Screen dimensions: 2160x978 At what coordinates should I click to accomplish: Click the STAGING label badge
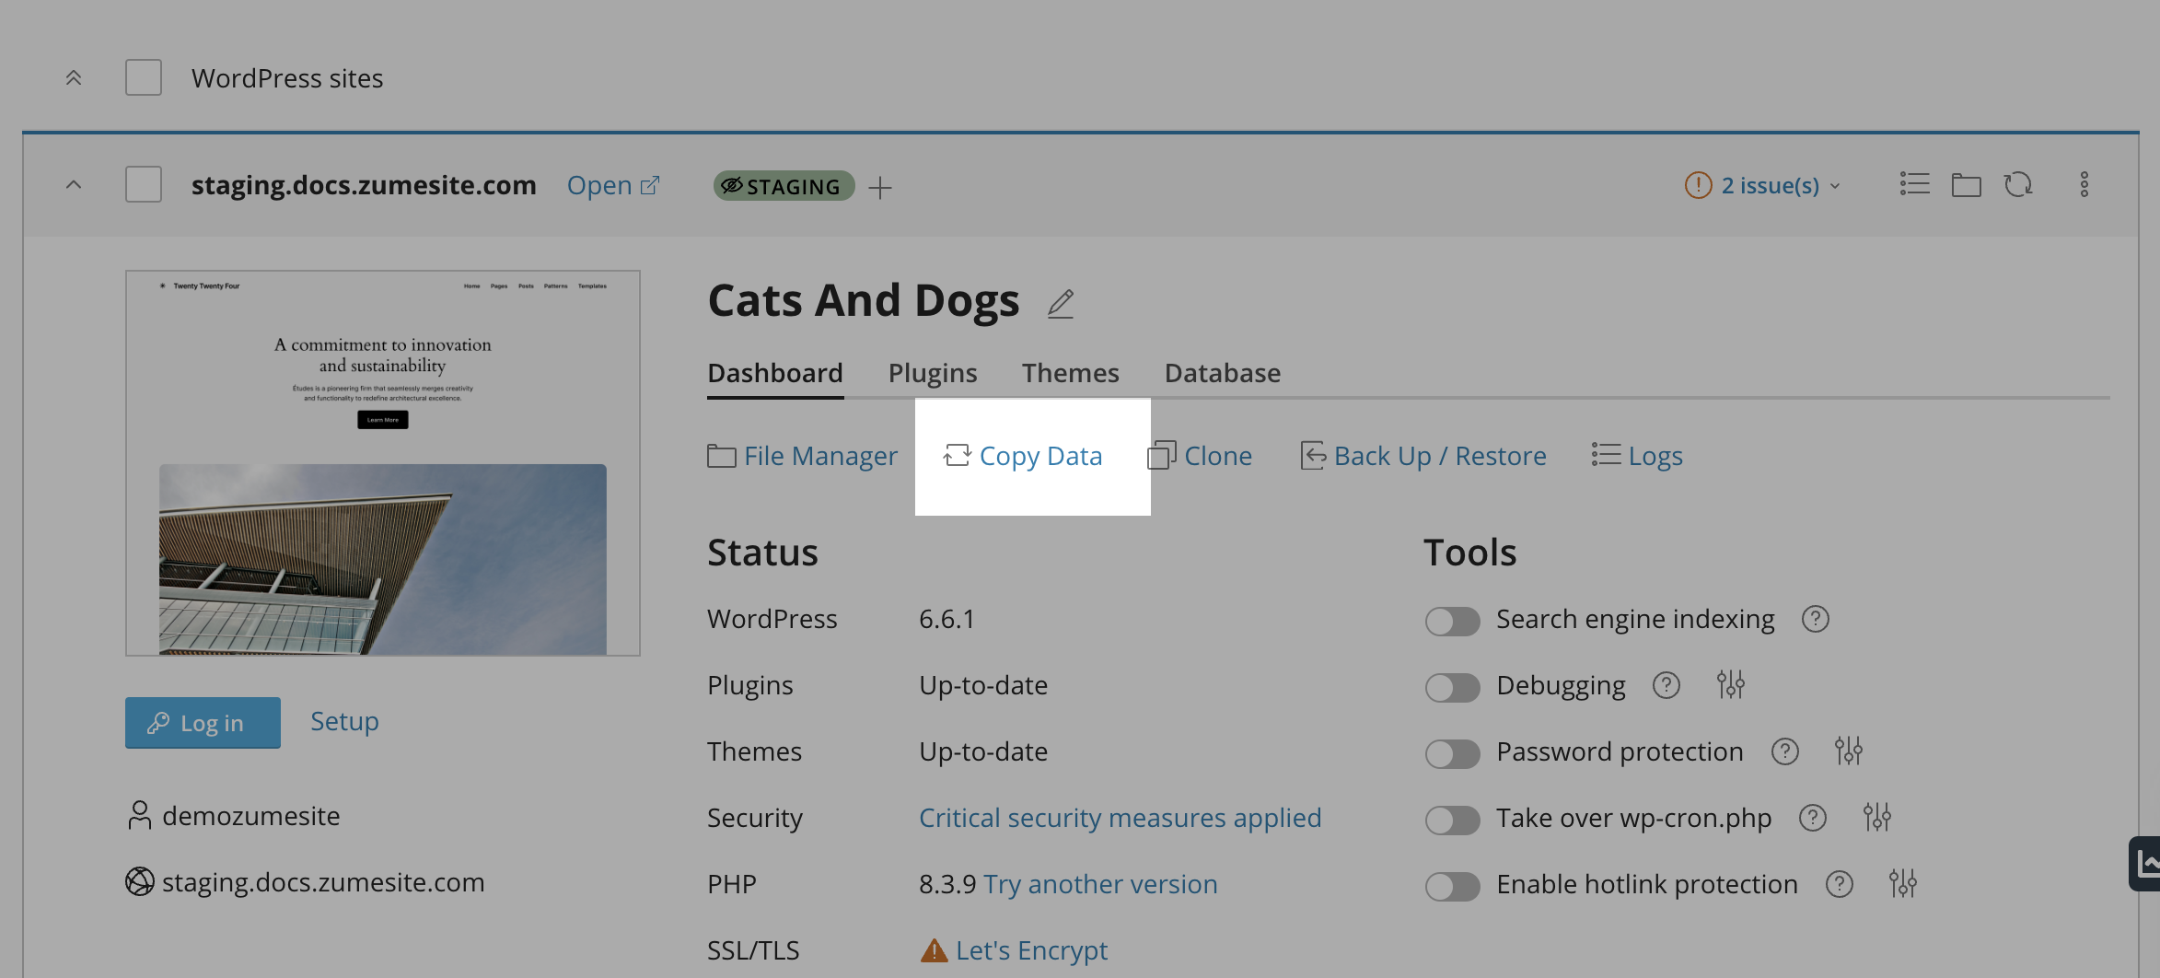pyautogui.click(x=784, y=186)
